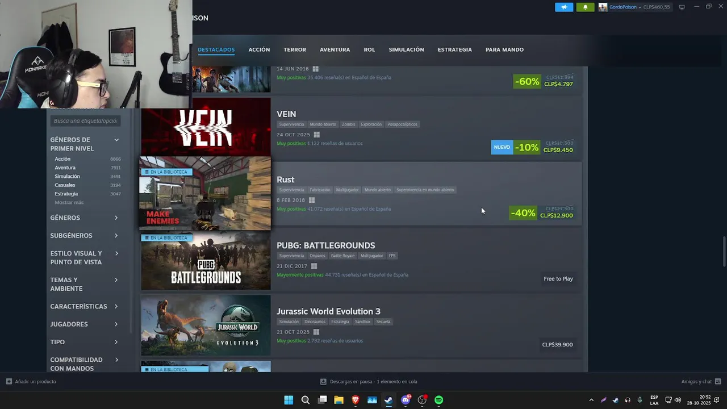Click Mostrar más under genres
This screenshot has height=409, width=727.
pyautogui.click(x=69, y=202)
